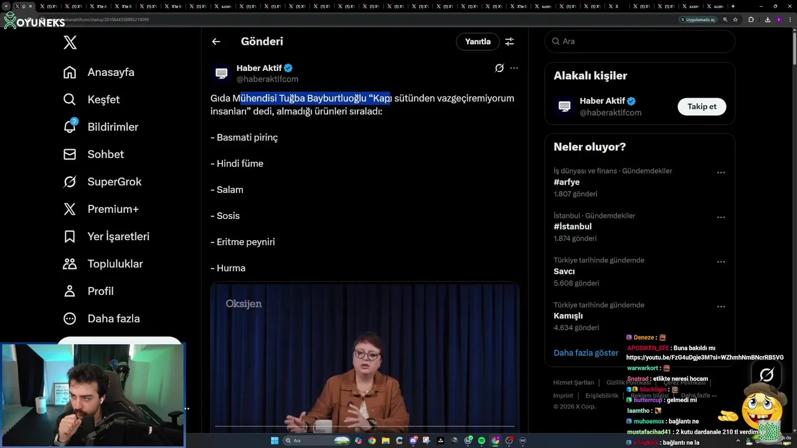Open the youtu.be link in chat
797x448 pixels.
(x=705, y=358)
